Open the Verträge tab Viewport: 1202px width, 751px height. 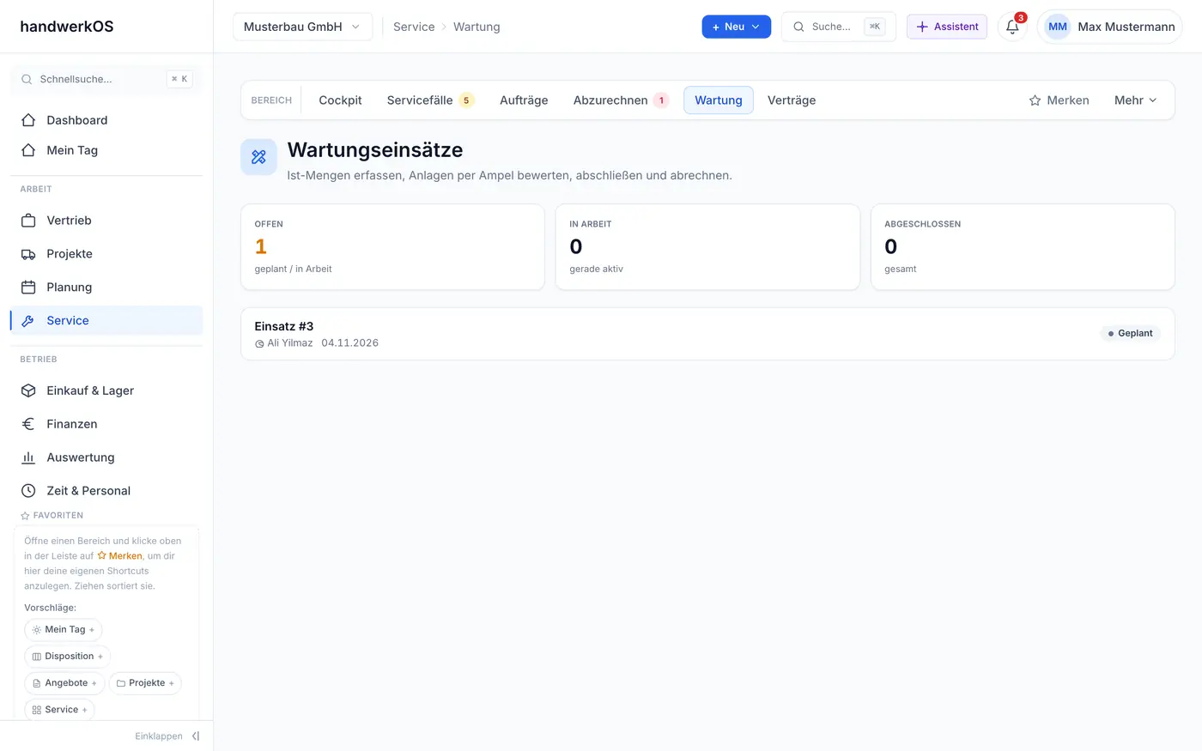point(792,100)
